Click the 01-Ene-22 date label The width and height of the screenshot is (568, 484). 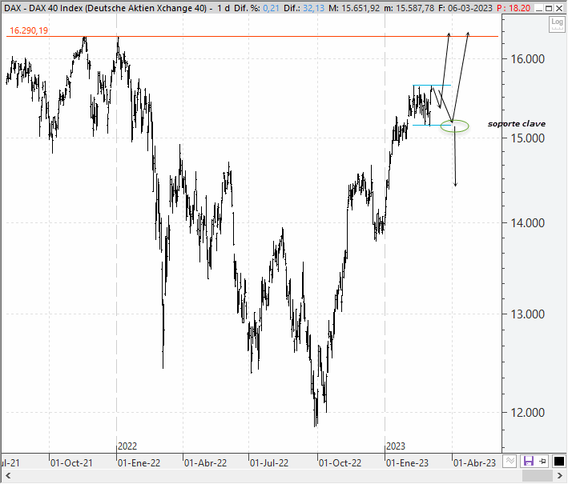139,462
